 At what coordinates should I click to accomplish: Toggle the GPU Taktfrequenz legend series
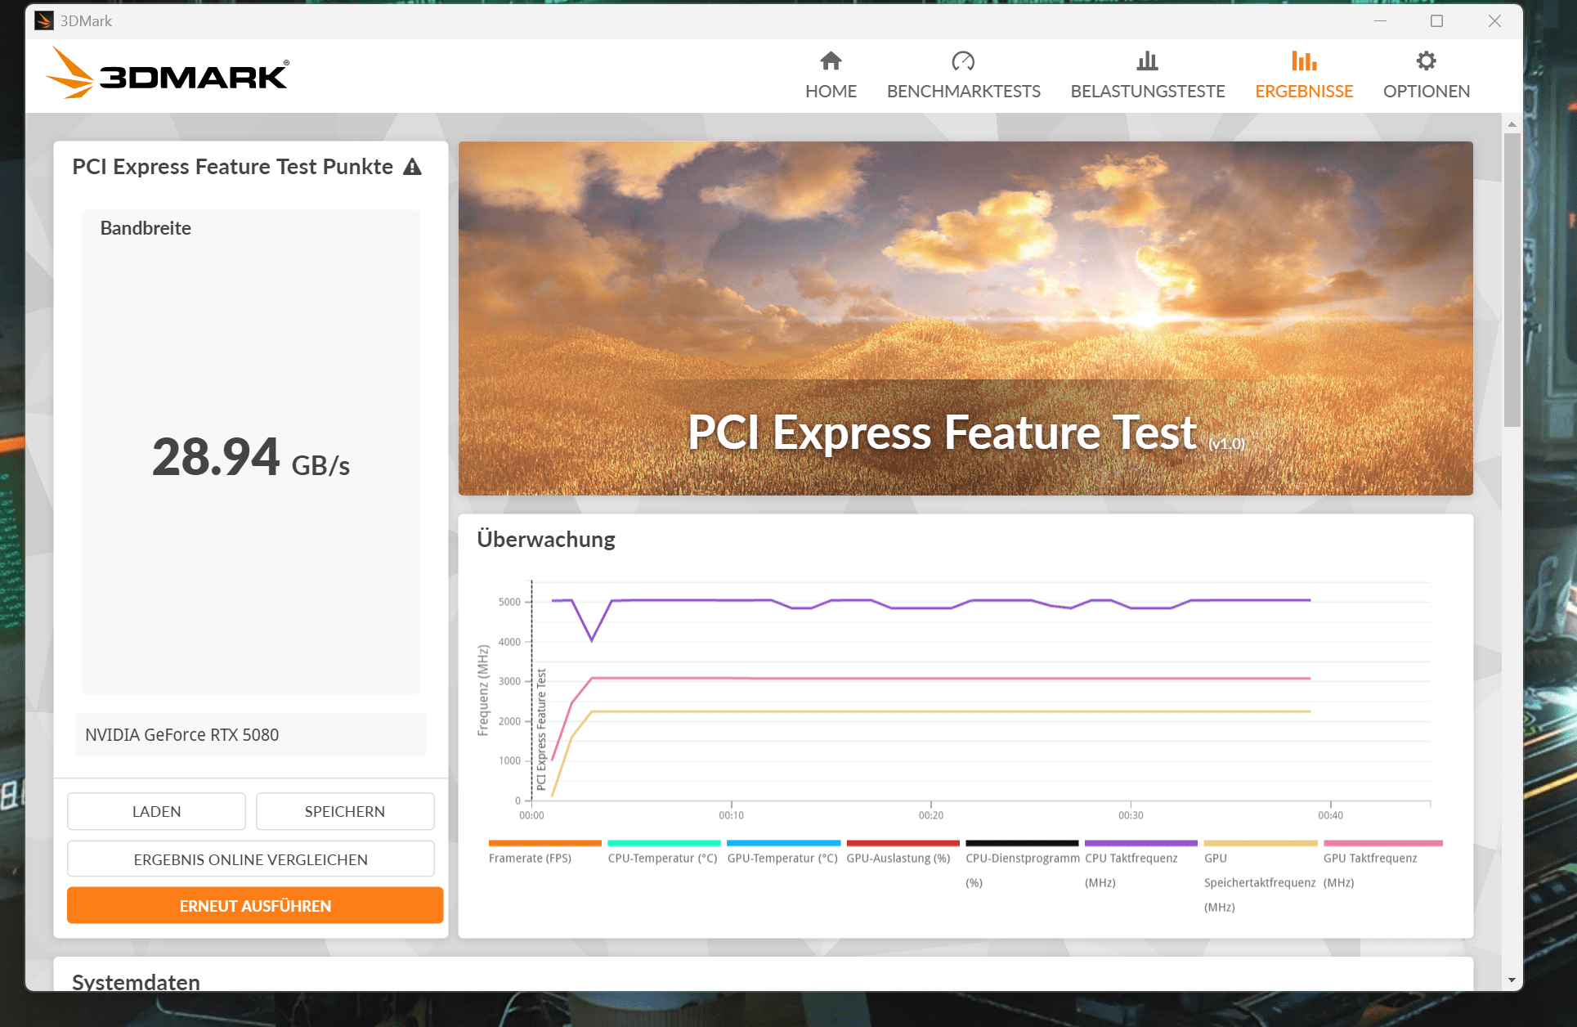tap(1370, 858)
